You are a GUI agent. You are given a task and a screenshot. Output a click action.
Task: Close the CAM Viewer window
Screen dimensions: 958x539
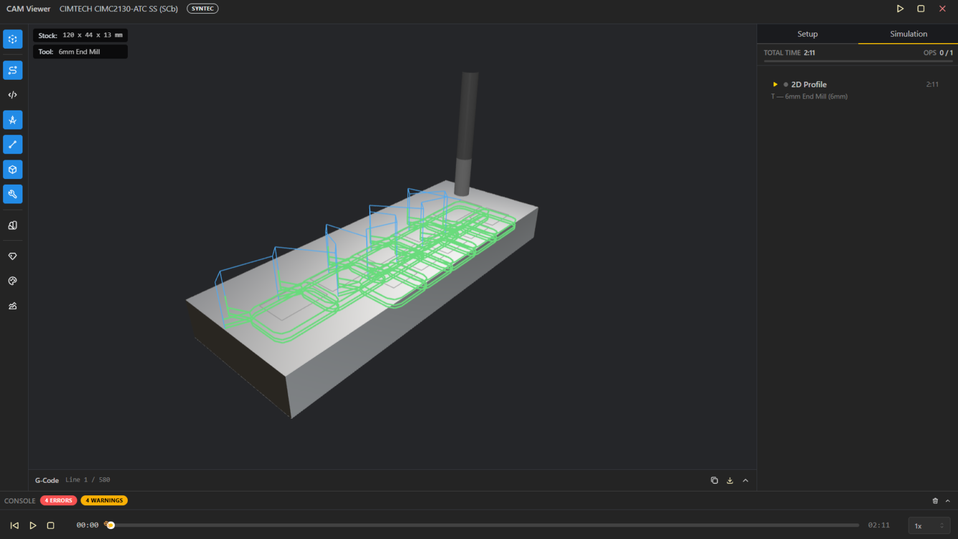coord(942,9)
